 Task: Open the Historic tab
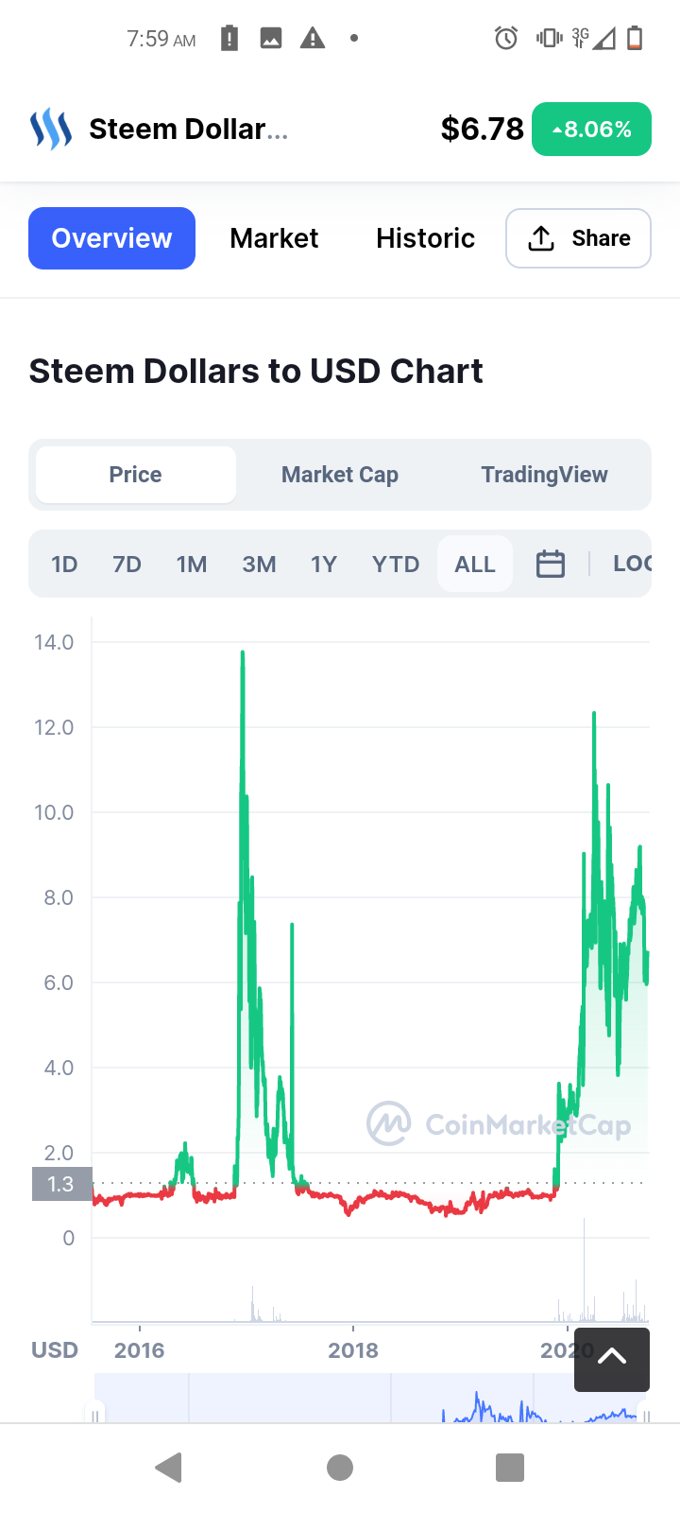425,238
